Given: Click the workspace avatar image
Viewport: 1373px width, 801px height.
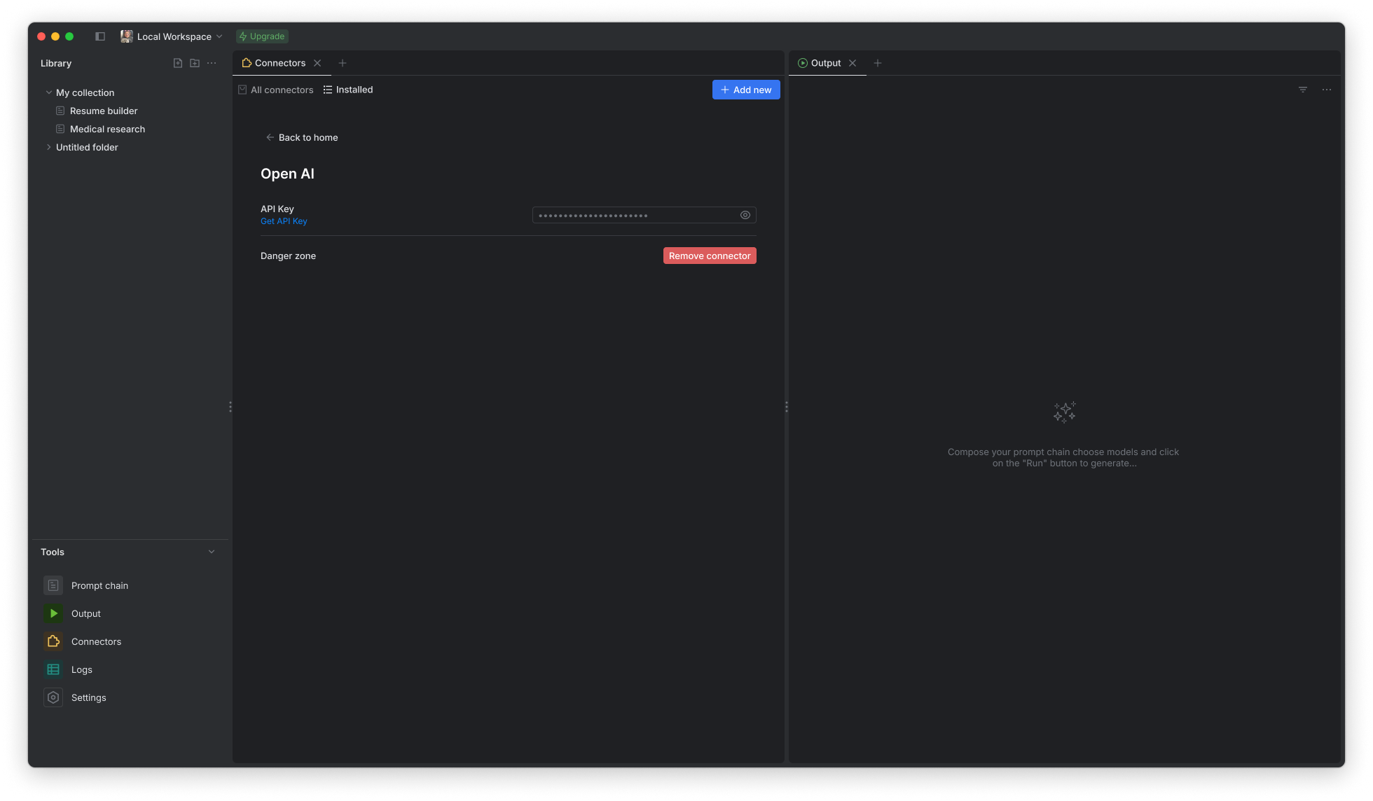Looking at the screenshot, I should click(x=127, y=36).
